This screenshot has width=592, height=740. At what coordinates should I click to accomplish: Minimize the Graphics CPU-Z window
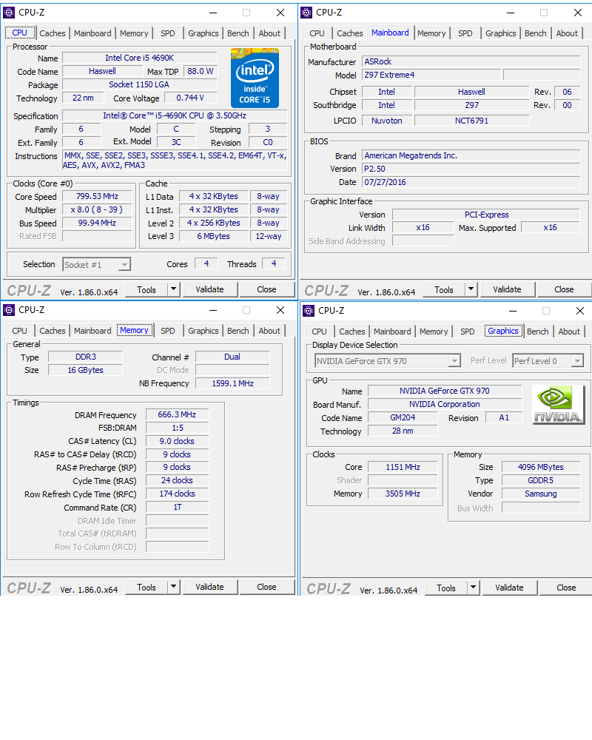[513, 311]
